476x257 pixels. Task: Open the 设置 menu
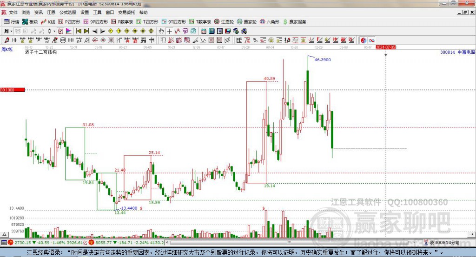pyautogui.click(x=85, y=13)
